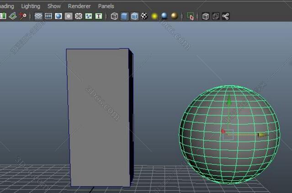The image size is (292, 193).
Task: Enable the resolution gate icon
Action: point(58,16)
